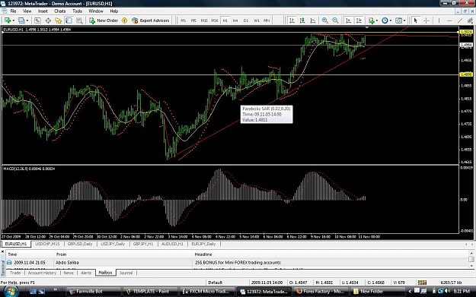
Task: Open MetaEditor yellow diamond icon
Action: (x=124, y=21)
